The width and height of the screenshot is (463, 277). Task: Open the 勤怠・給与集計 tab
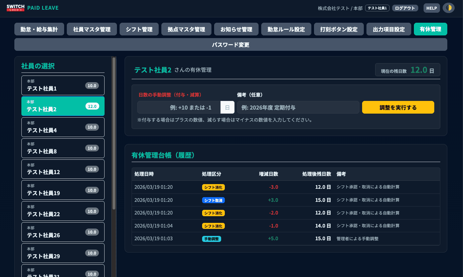[x=39, y=29]
